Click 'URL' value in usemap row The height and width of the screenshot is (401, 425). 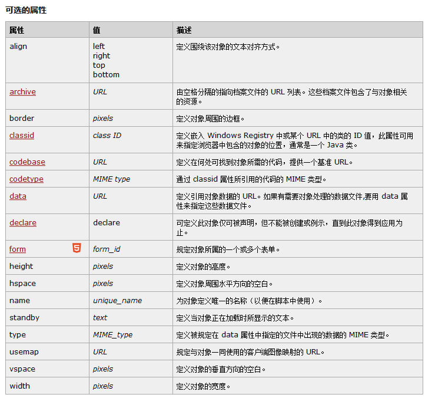coord(100,352)
